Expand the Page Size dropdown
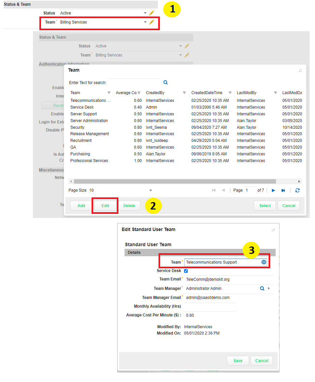 [150, 190]
